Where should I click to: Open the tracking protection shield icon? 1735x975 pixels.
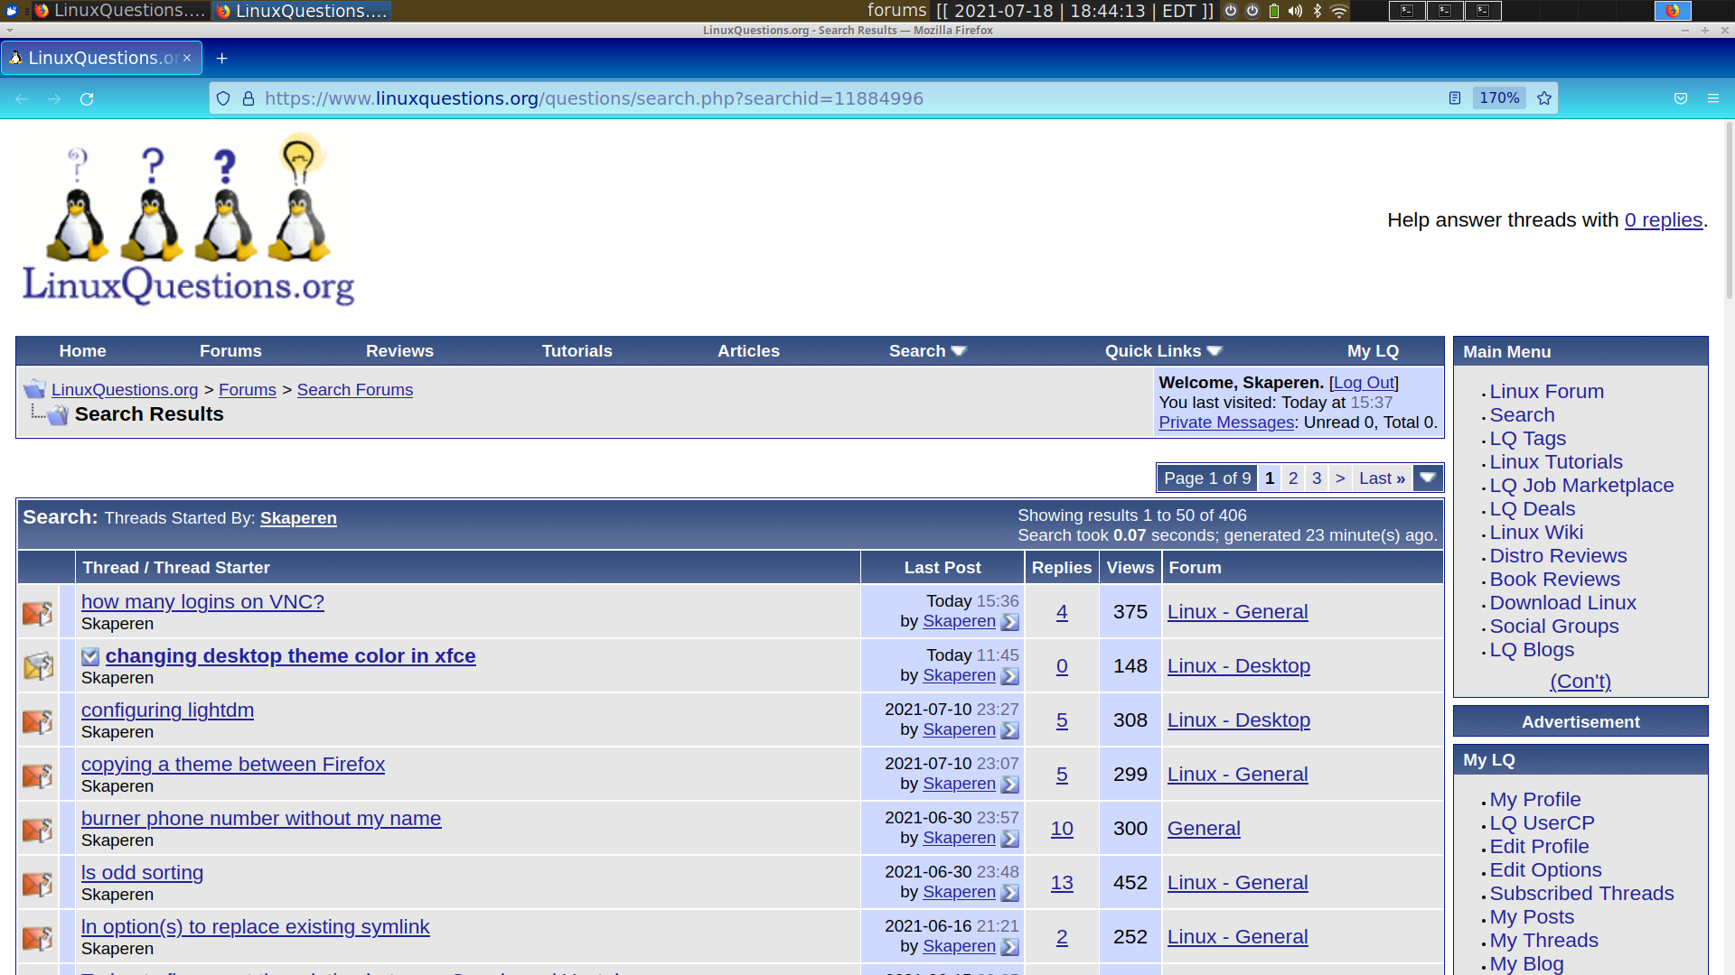pyautogui.click(x=223, y=98)
